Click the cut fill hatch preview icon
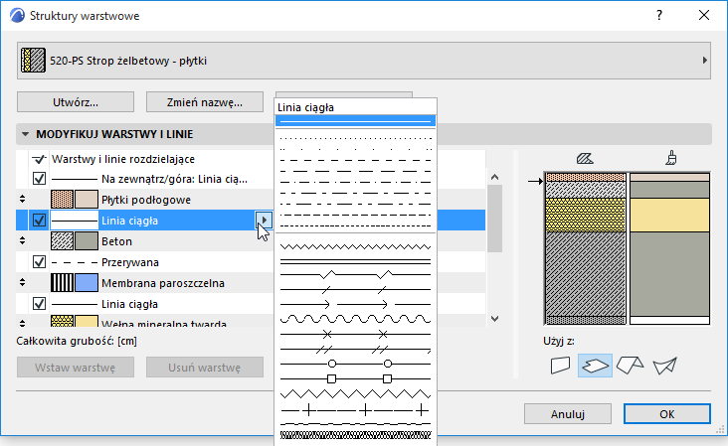The height and width of the screenshot is (446, 728). pos(585,157)
